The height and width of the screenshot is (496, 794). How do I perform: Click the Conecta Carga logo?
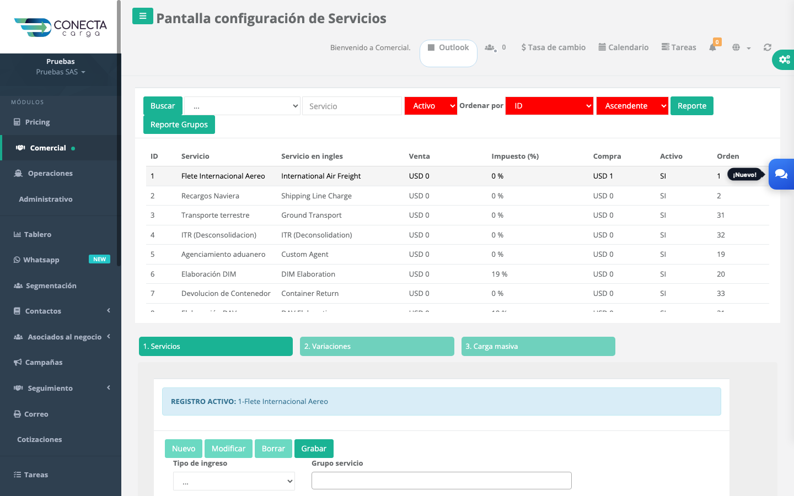(x=60, y=27)
